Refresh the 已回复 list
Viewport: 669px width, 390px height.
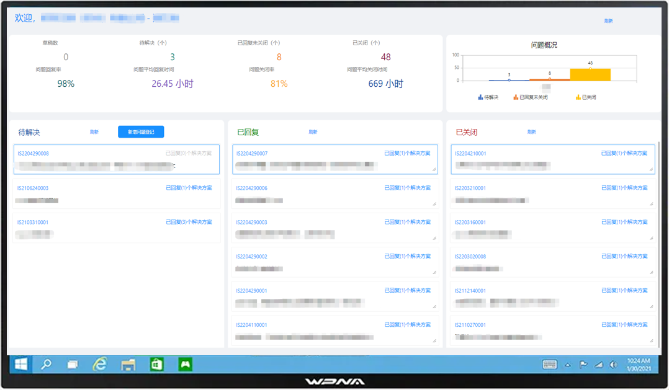[x=313, y=132]
